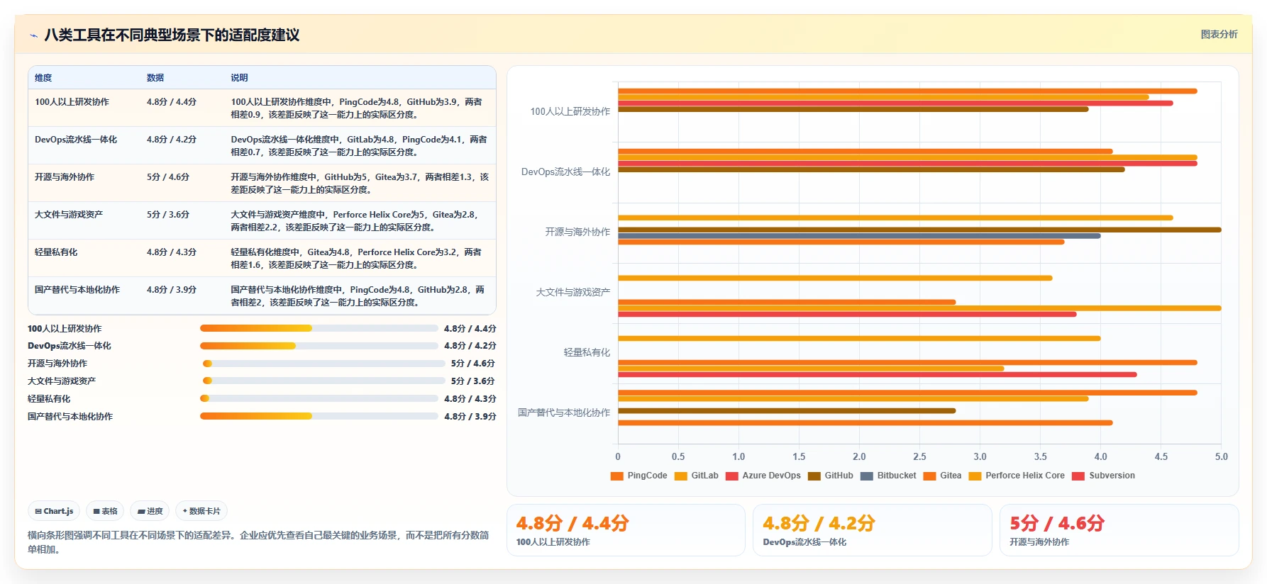This screenshot has height=584, width=1267.
Task: Select the 表格 chip
Action: coord(105,511)
